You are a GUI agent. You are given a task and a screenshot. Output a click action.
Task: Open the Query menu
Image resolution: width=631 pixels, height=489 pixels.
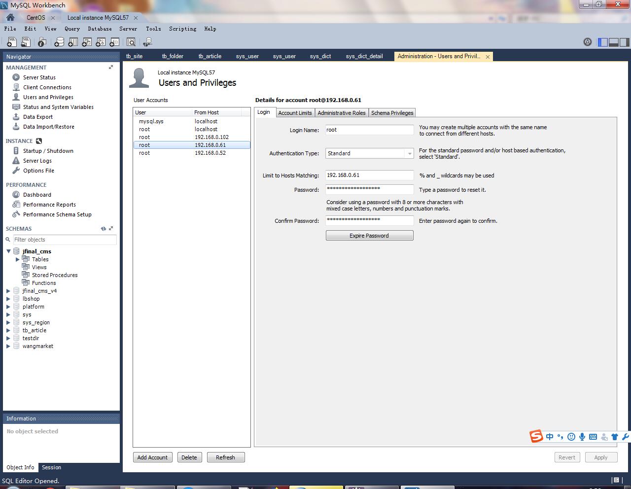72,29
